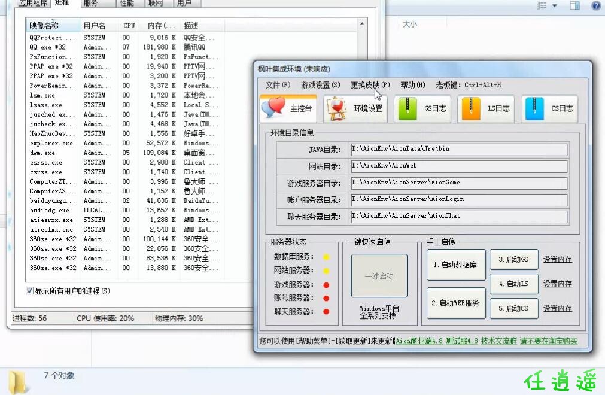Click the 游戏服务器 red status indicator
This screenshot has height=395, width=605.
326,285
